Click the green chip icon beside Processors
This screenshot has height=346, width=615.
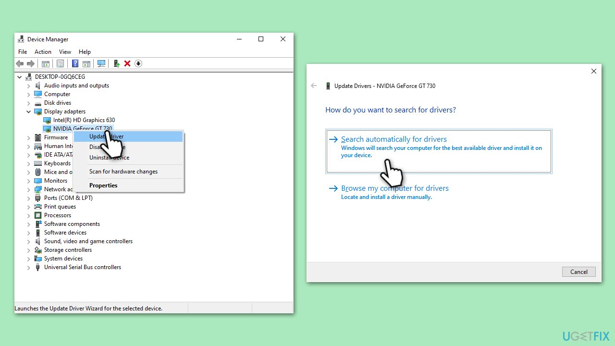[x=38, y=215]
